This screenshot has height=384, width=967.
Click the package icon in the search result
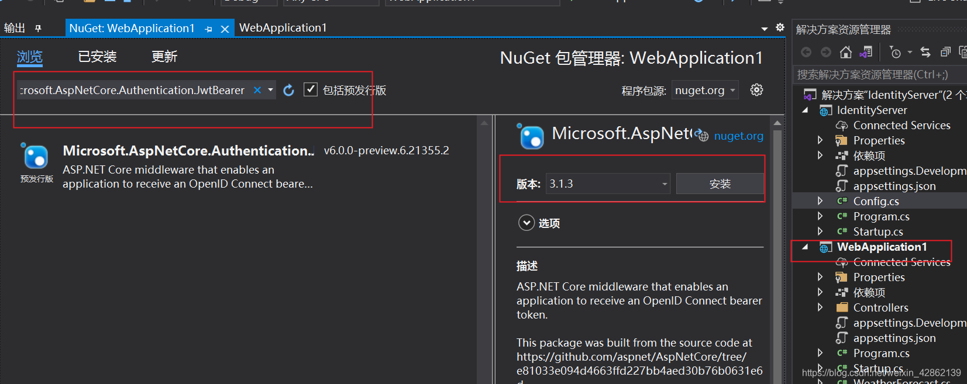36,157
